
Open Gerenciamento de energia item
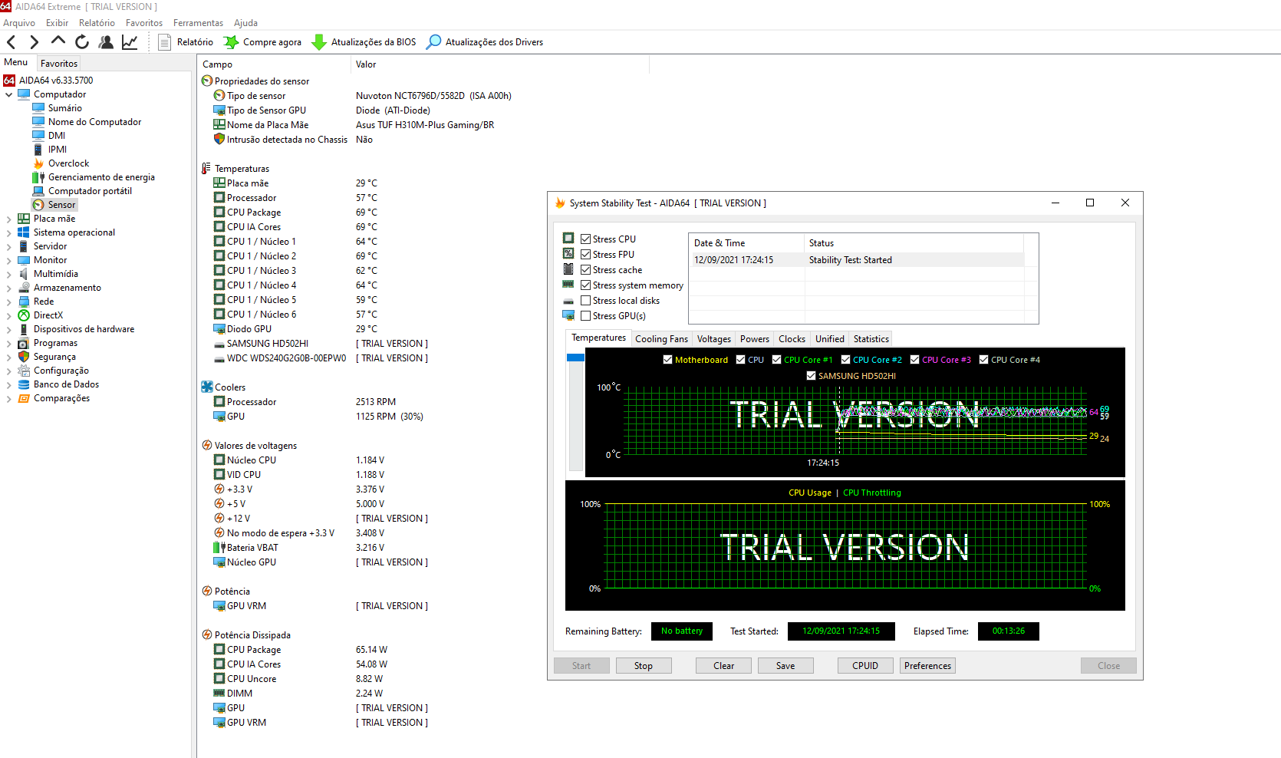click(101, 177)
